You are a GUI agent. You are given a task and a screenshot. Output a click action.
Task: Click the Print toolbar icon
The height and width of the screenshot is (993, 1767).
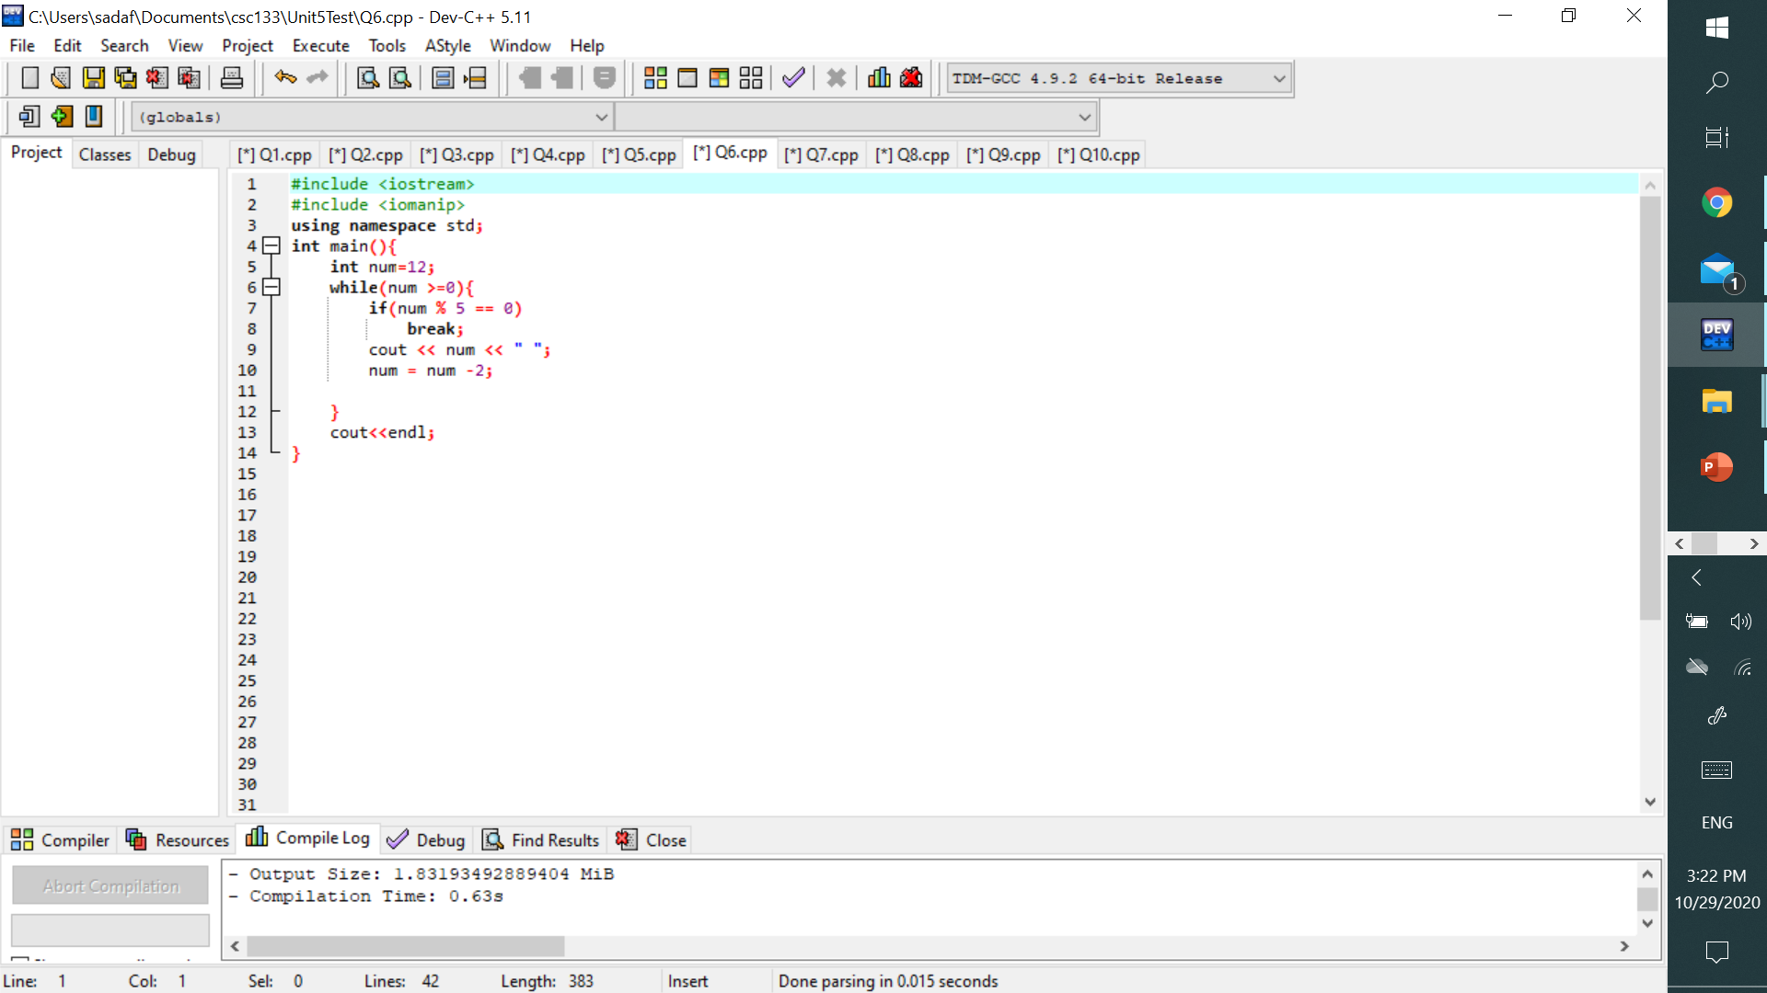(x=232, y=78)
